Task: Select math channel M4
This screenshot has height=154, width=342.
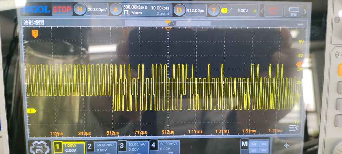Action: 264,151
